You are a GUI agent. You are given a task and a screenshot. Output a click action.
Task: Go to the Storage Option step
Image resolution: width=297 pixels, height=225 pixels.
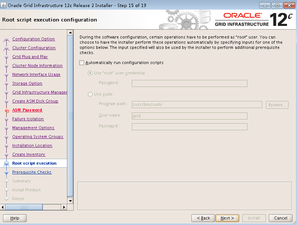[27, 84]
